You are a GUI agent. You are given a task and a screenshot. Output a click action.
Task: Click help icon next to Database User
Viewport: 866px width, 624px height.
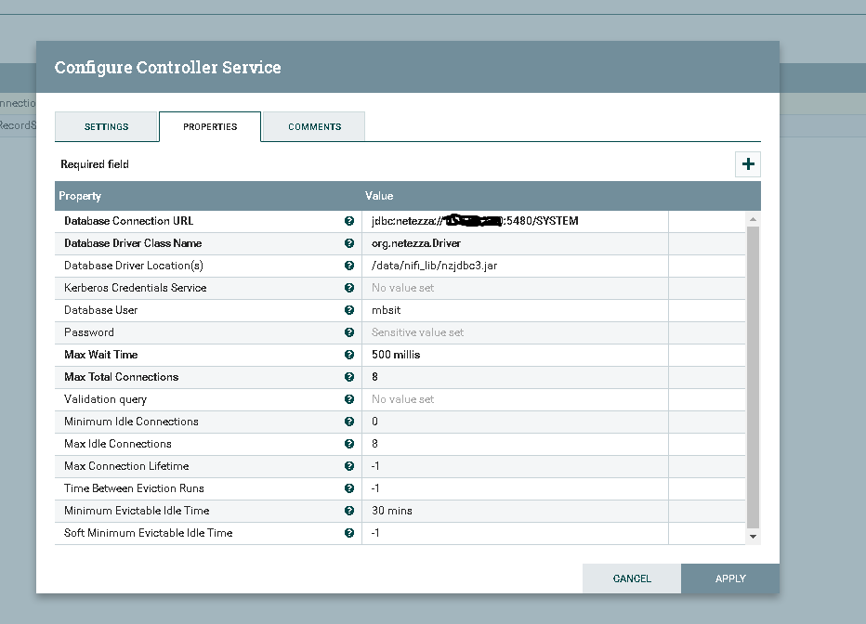(349, 310)
